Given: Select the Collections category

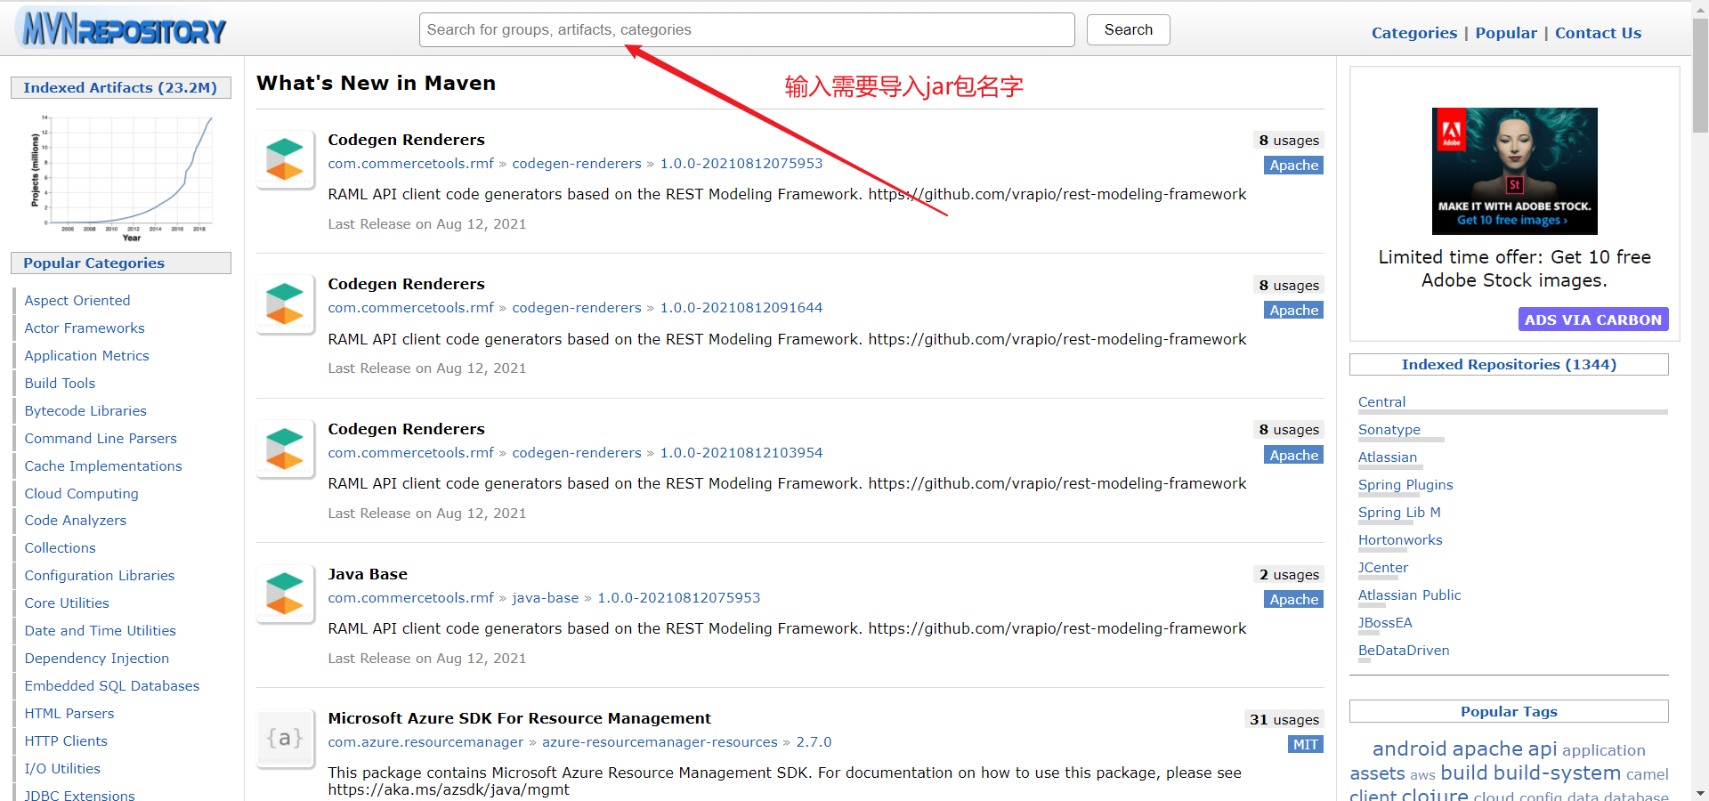Looking at the screenshot, I should point(60,547).
